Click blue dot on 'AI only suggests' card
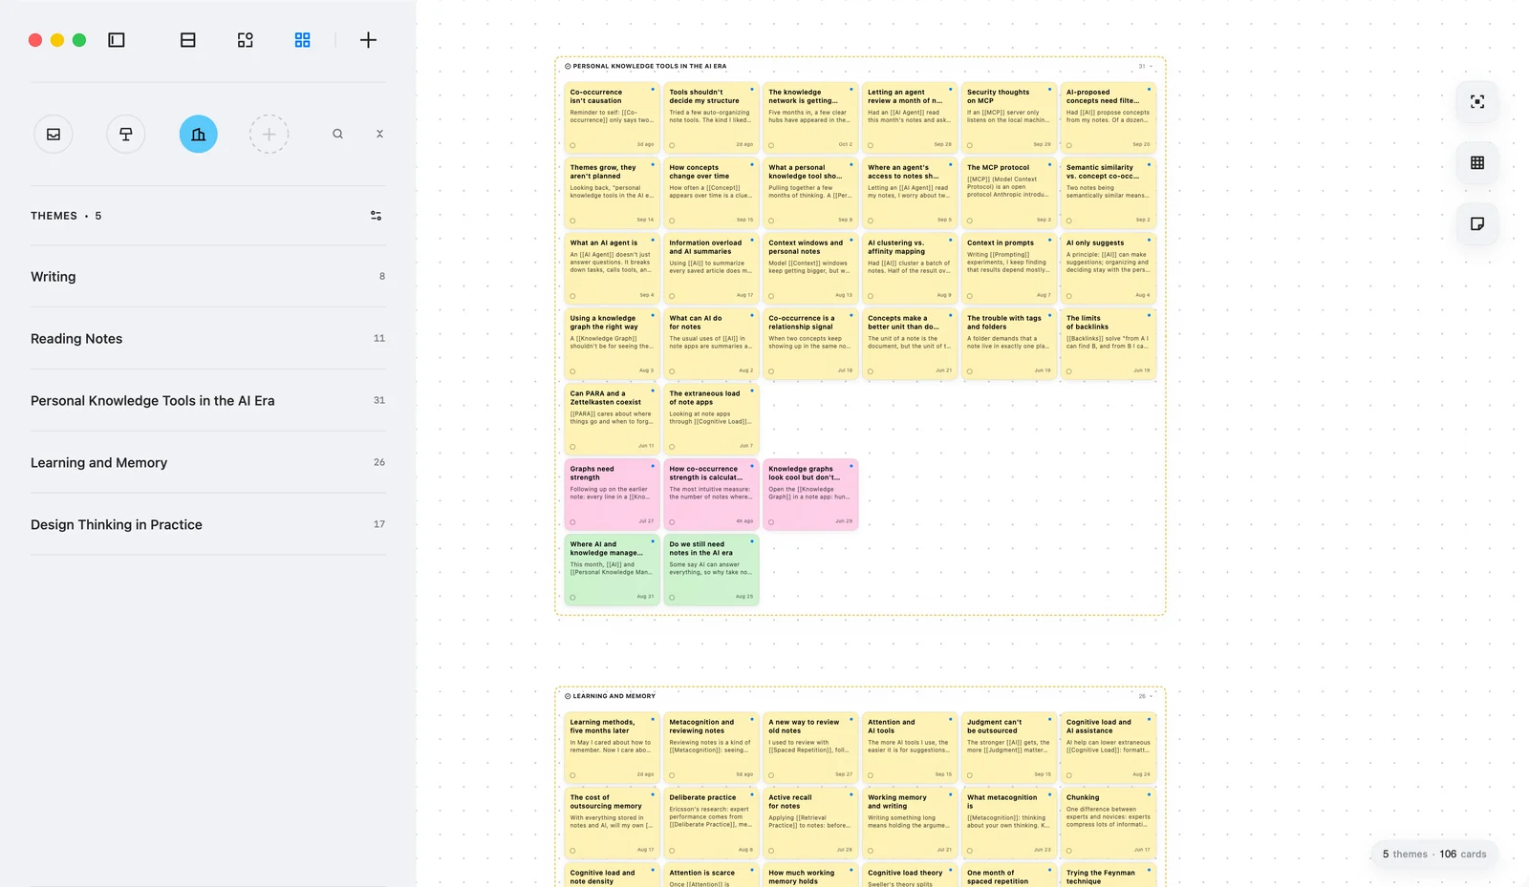 point(1149,240)
